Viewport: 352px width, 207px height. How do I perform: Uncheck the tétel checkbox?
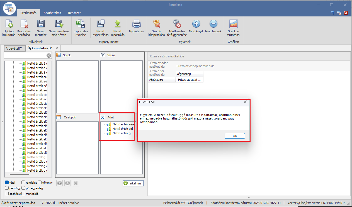[x=7, y=182]
